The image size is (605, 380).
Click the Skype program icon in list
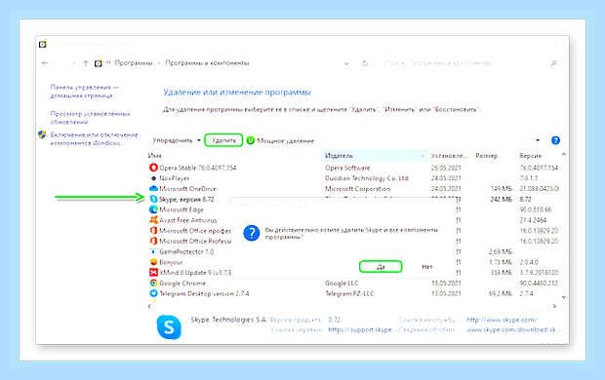(x=153, y=199)
